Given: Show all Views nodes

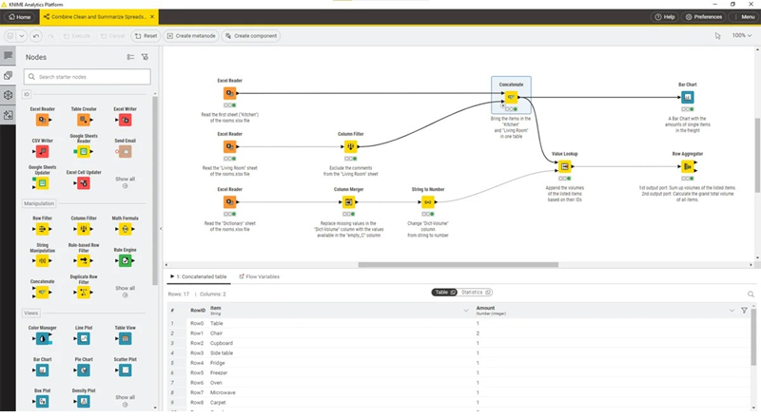Looking at the screenshot, I should pos(126,400).
